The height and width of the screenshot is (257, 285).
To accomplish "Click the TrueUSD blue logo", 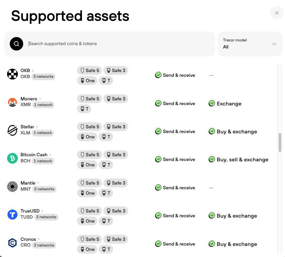I will [x=12, y=215].
